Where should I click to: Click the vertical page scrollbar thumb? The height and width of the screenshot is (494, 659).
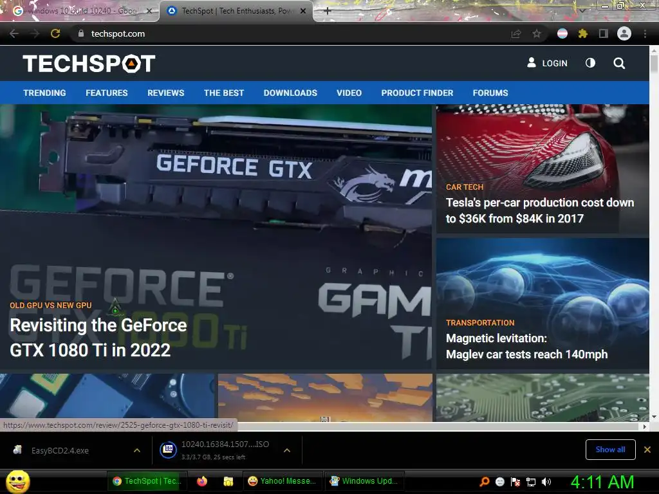(654, 64)
